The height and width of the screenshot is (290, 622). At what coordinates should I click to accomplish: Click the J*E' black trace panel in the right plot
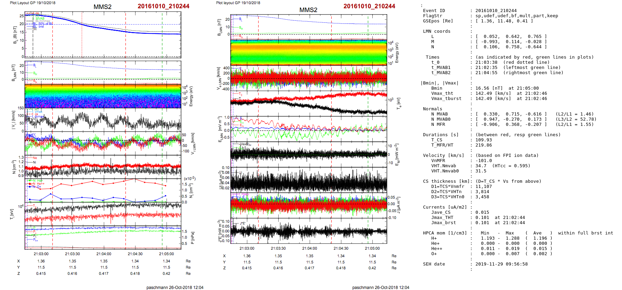(309, 231)
